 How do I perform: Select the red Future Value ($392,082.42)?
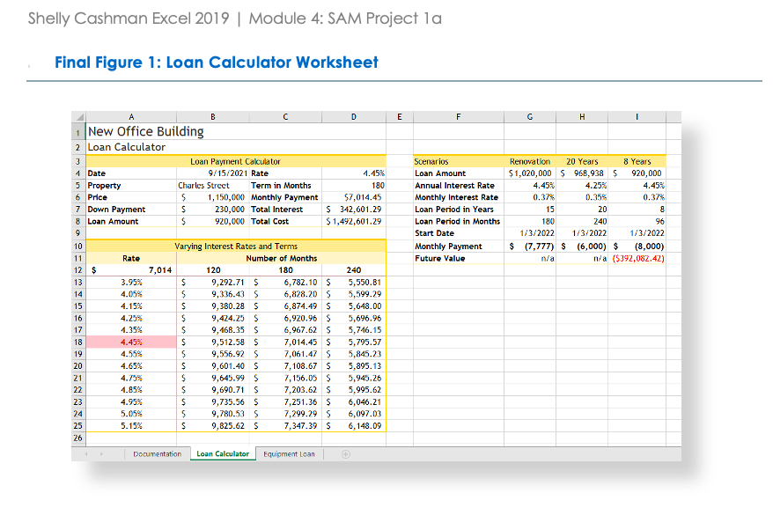[x=637, y=257]
